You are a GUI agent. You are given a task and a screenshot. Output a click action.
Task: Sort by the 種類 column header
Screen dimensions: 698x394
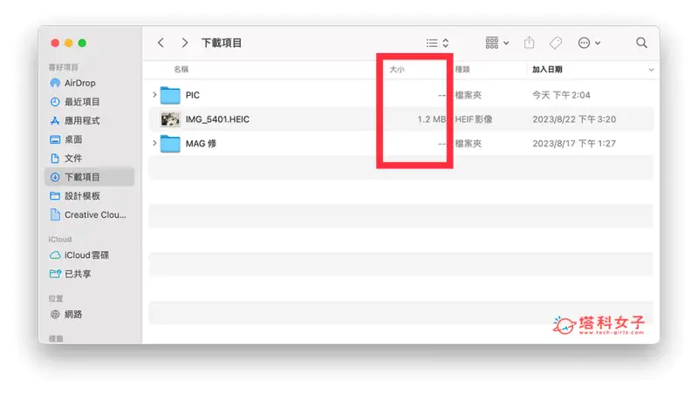pos(462,70)
